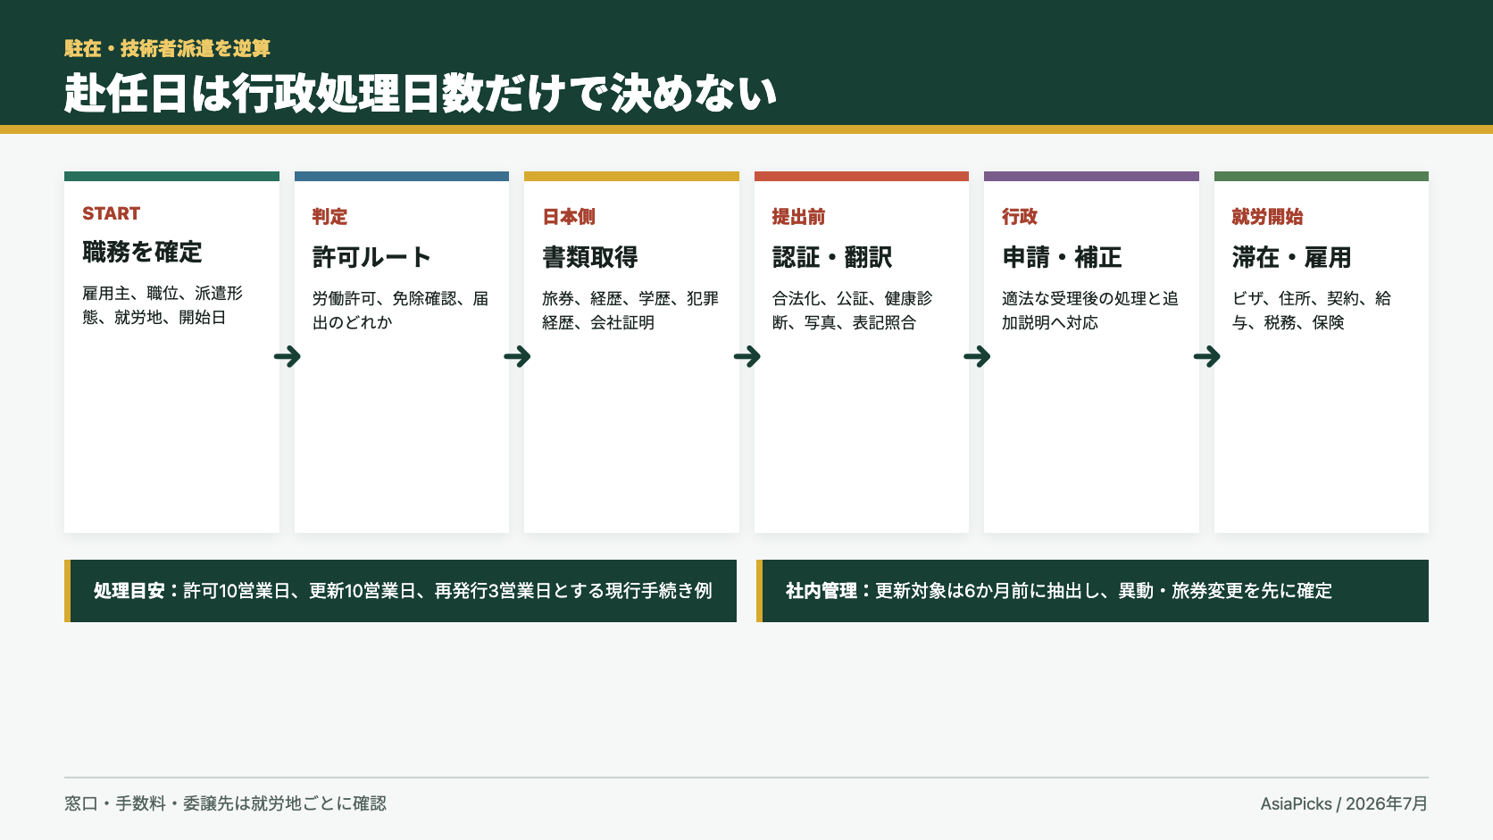Click the heading 書類取得
Viewport: 1493px width, 840px height.
590,257
